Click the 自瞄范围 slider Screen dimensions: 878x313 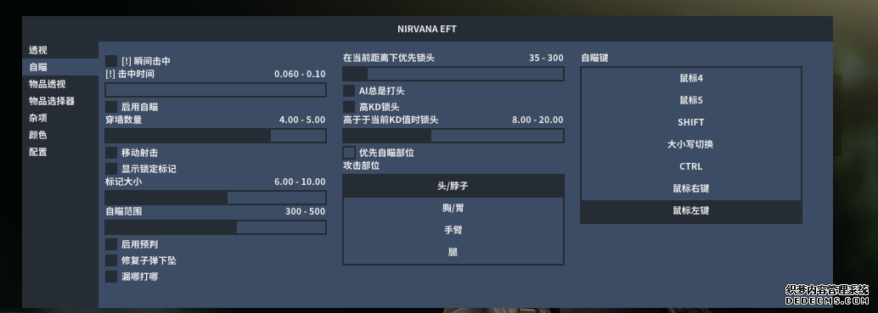pos(216,227)
